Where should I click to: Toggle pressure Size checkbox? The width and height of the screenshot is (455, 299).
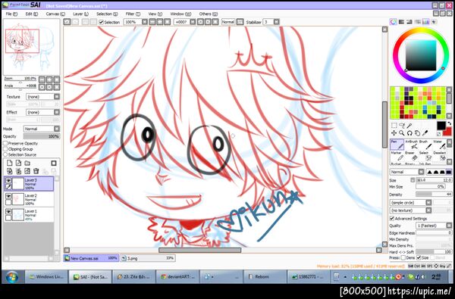[x=419, y=257]
